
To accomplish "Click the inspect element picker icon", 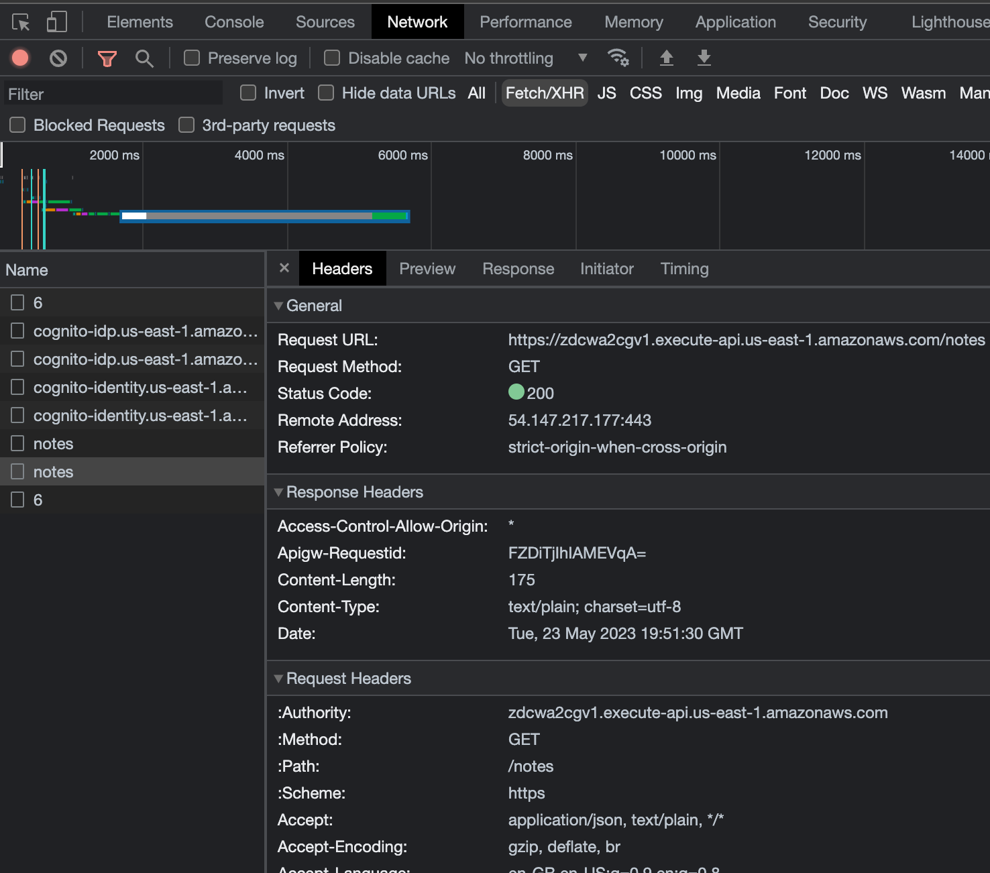I will (x=21, y=21).
